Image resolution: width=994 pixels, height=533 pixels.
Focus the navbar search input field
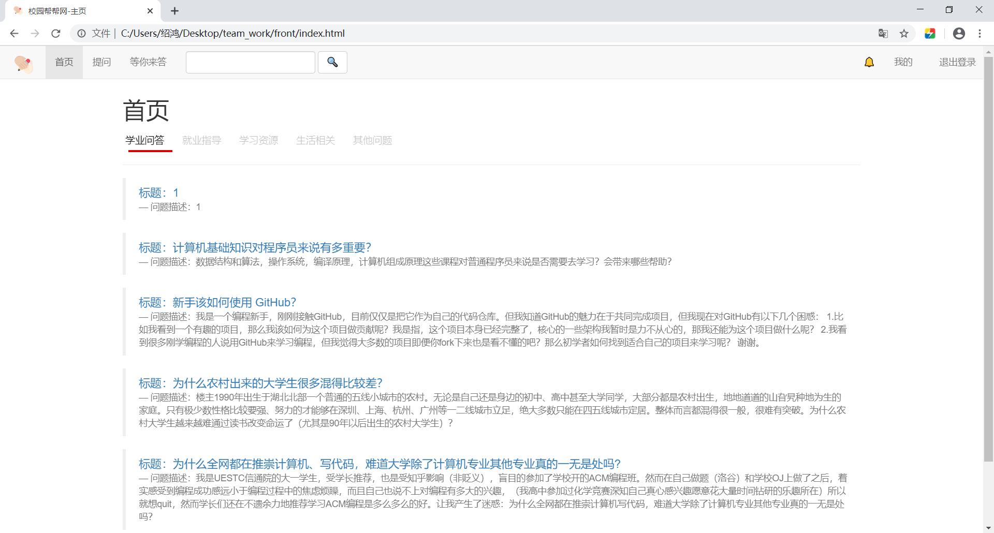pos(251,62)
